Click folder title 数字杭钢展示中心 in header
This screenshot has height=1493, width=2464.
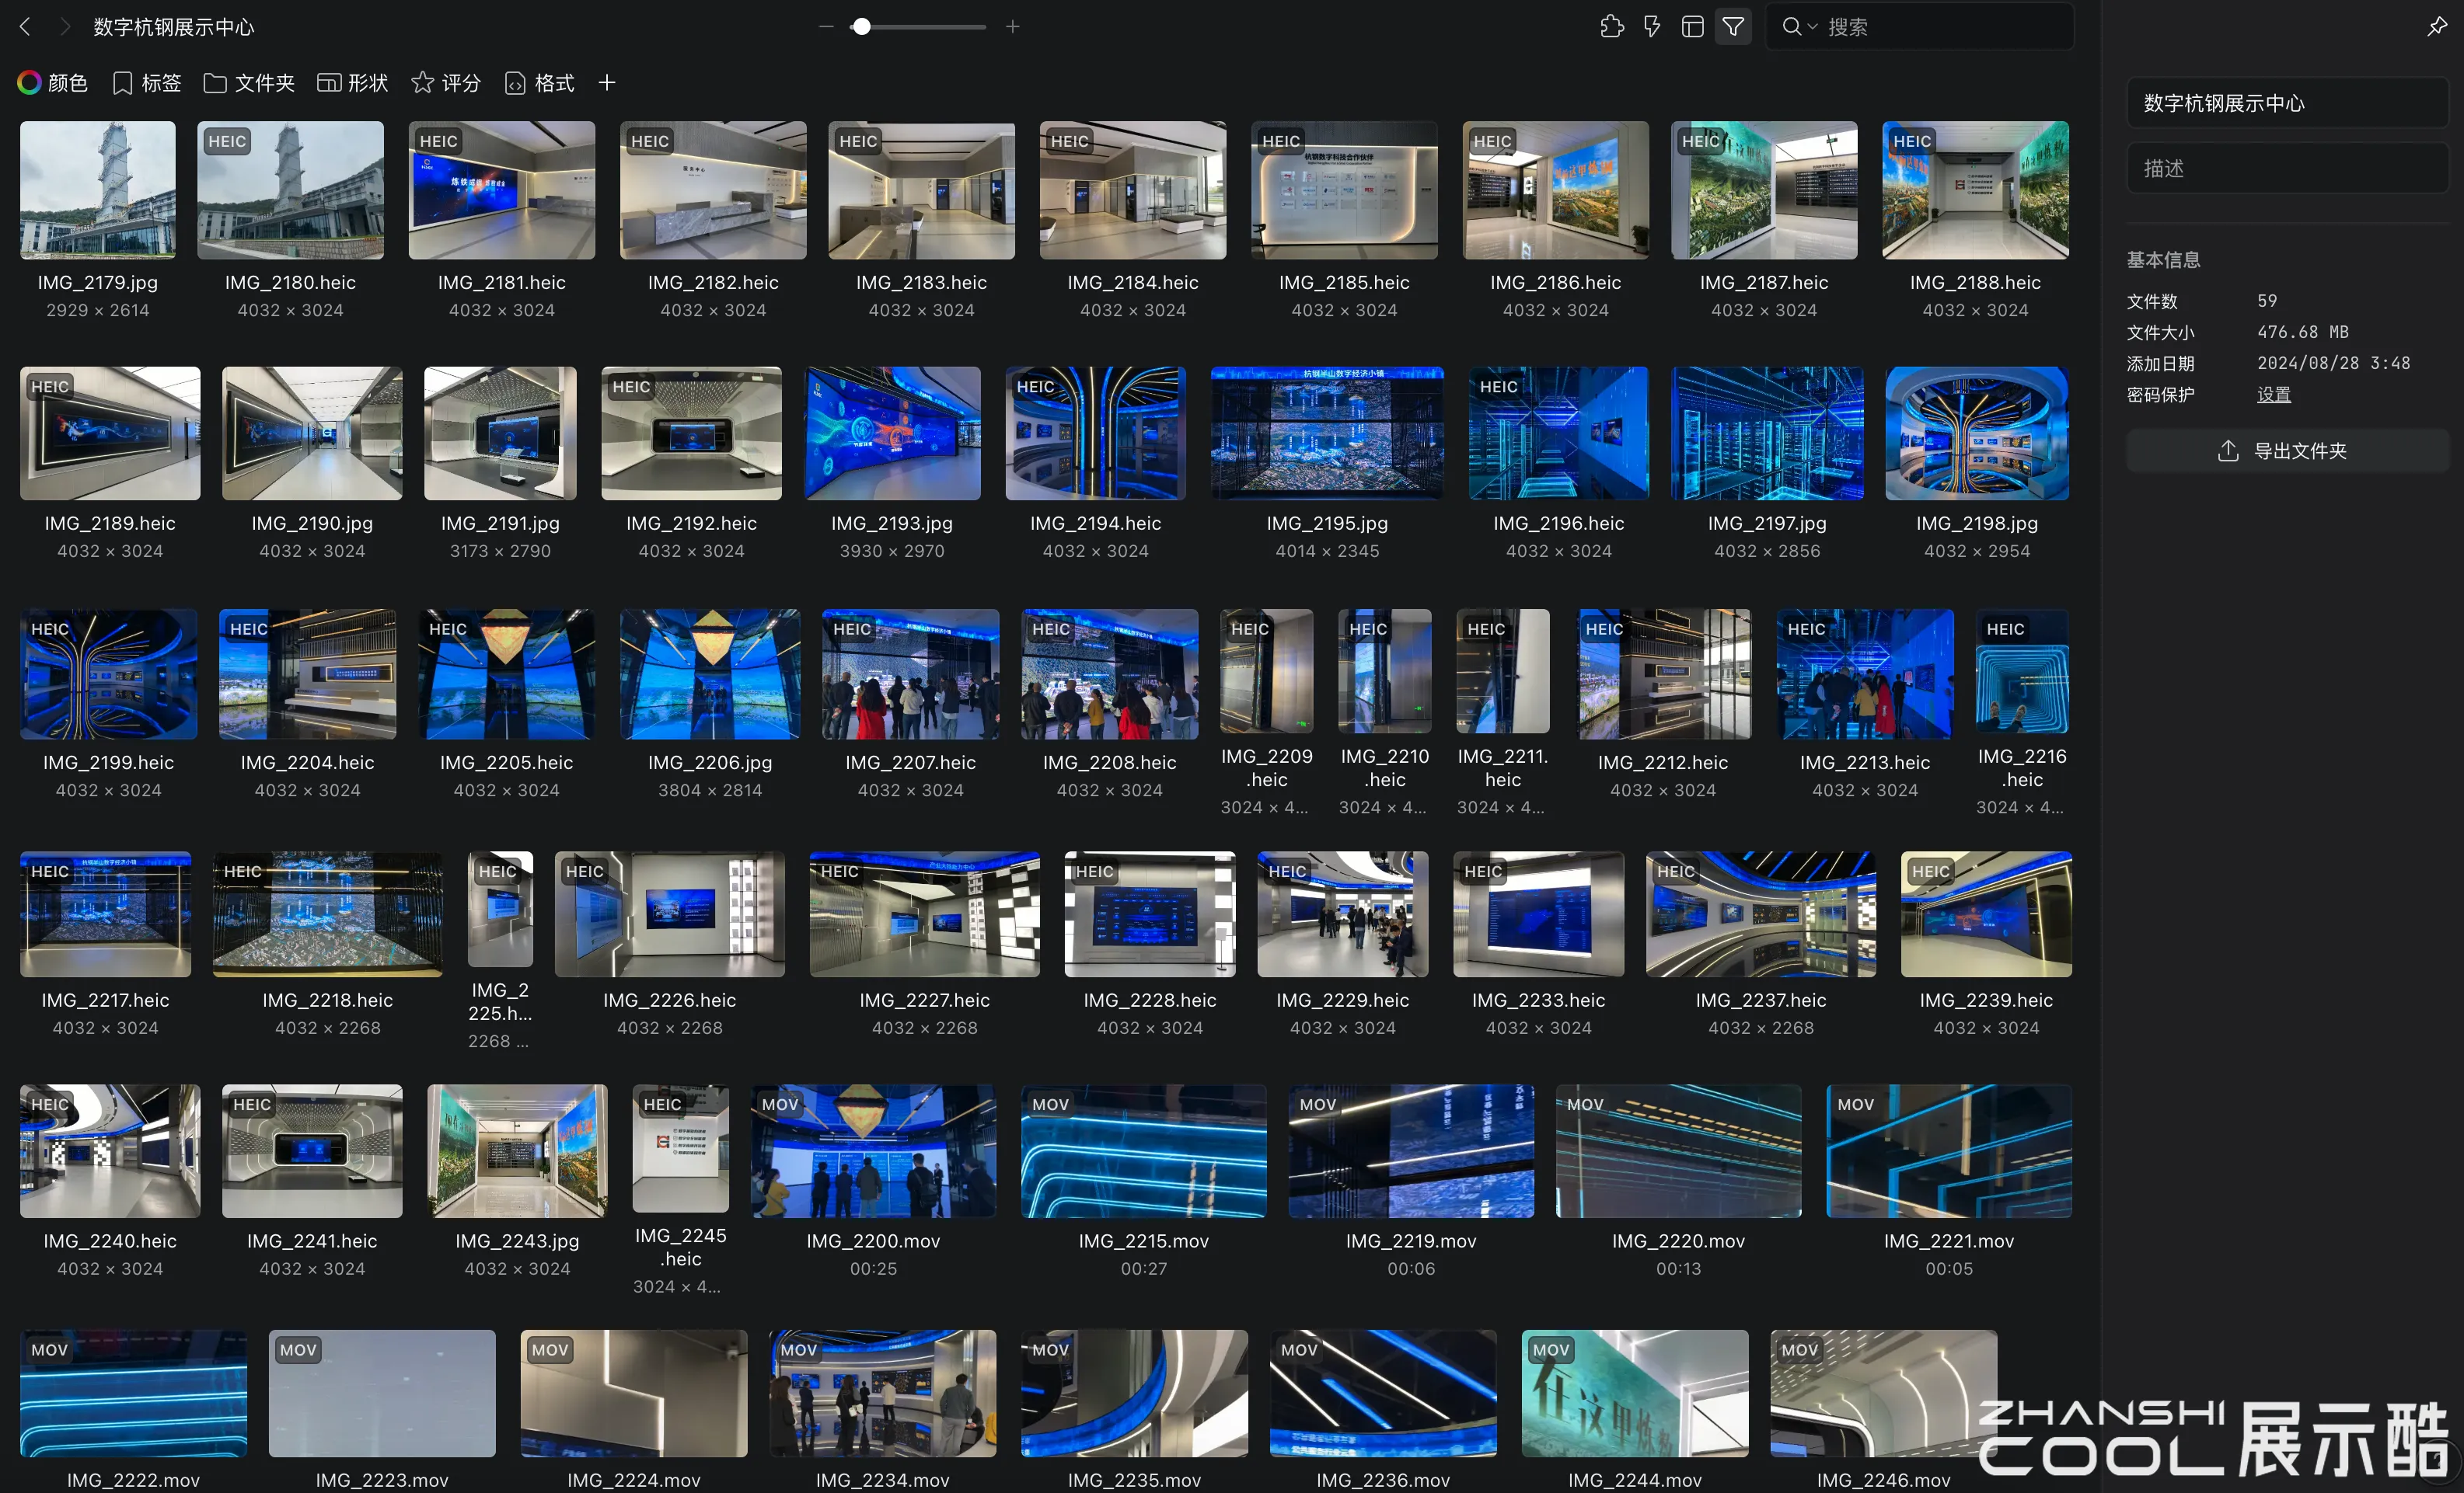pos(174,27)
